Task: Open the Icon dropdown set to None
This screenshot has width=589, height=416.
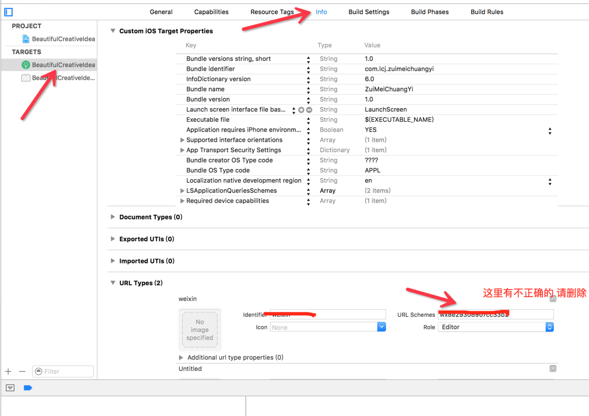Action: pyautogui.click(x=328, y=327)
